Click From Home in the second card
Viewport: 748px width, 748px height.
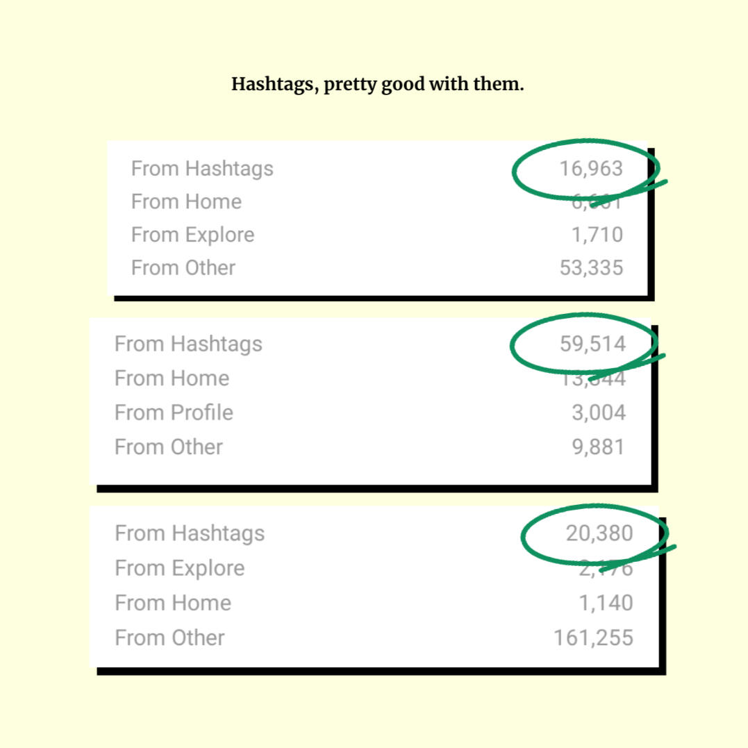172,379
